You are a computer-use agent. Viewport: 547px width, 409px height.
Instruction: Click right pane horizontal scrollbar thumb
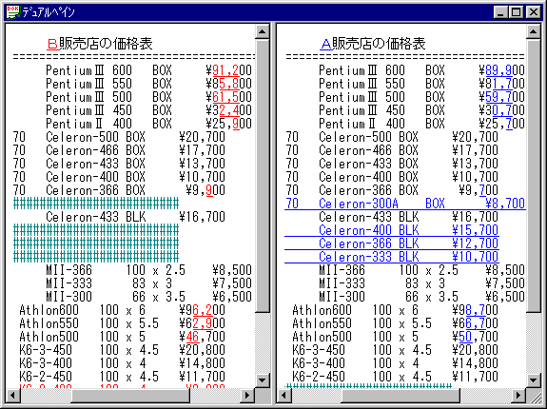400,395
